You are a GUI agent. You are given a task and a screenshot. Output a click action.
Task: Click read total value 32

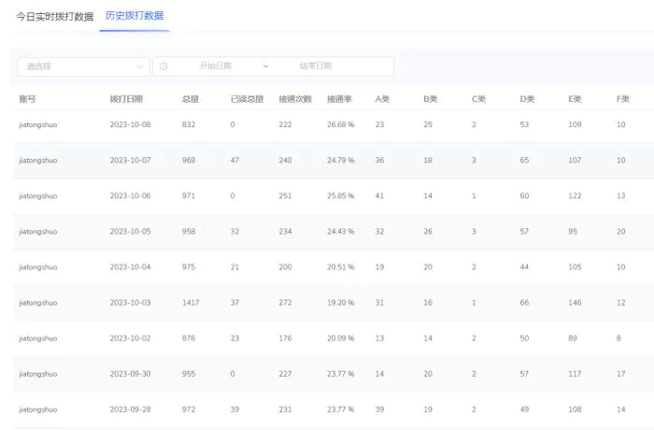pos(235,231)
